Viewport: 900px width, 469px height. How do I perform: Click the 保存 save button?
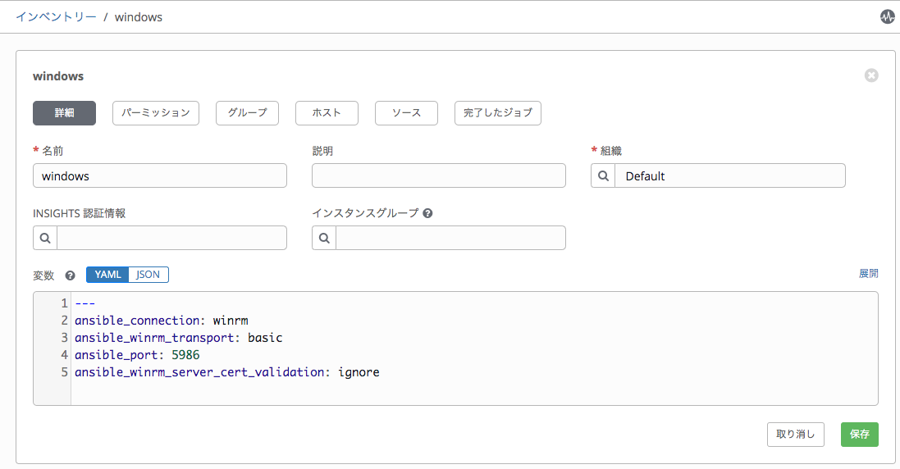pos(859,435)
